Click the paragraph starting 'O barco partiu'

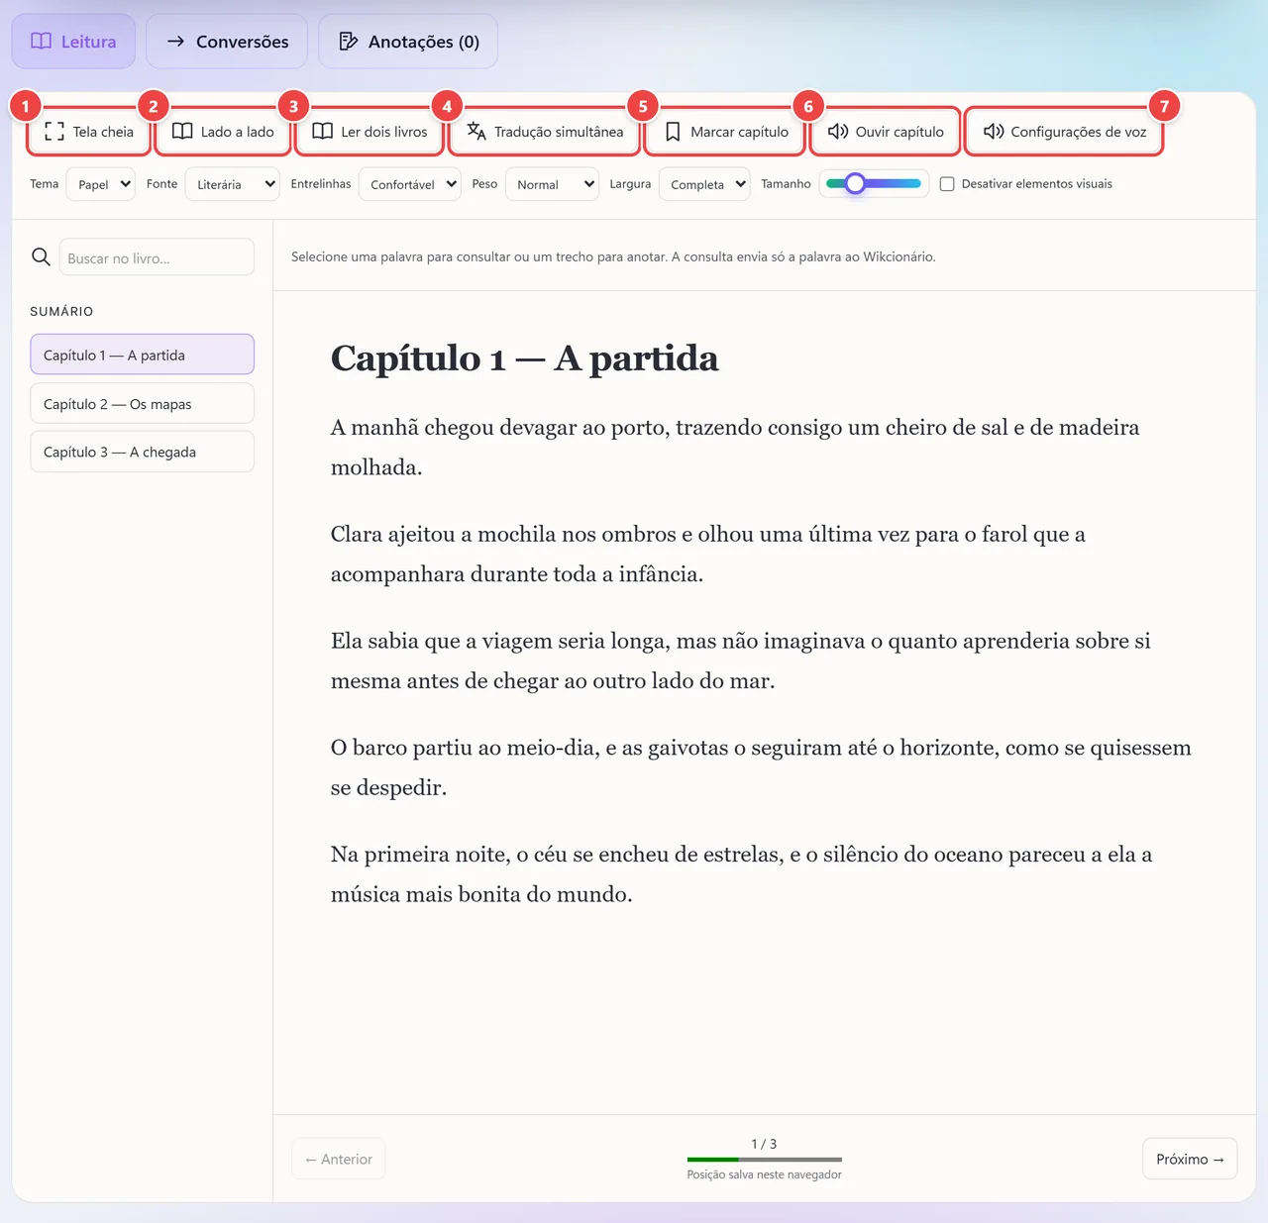[x=761, y=767]
